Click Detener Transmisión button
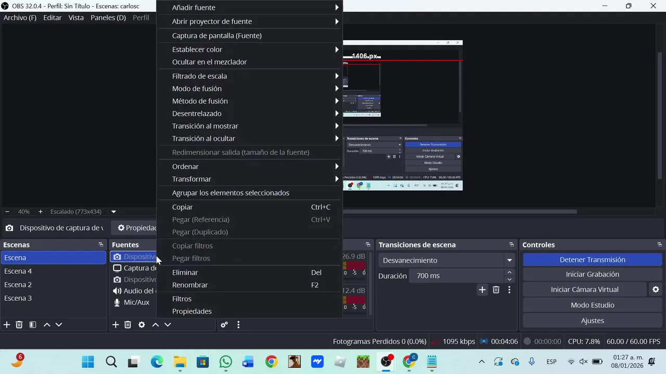Screen dimensions: 666x374 [x=592, y=260]
